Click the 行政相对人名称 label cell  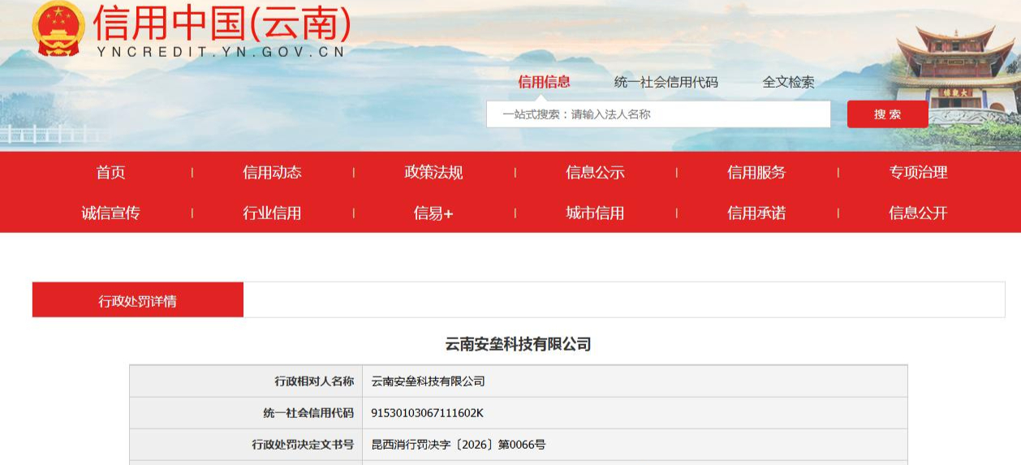pos(246,381)
